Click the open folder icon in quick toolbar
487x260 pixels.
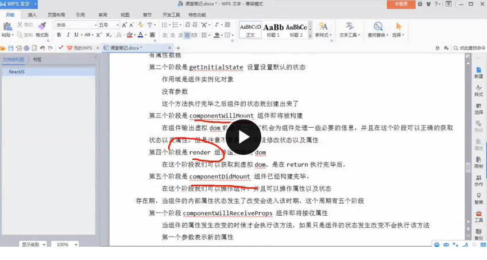(x=3, y=48)
